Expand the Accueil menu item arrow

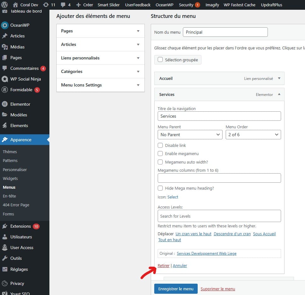pyautogui.click(x=279, y=78)
